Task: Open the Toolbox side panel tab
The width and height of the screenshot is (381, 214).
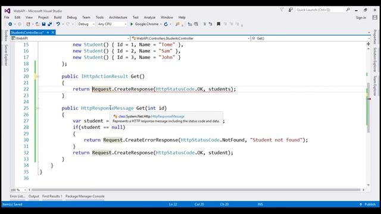Action: [x=6, y=36]
